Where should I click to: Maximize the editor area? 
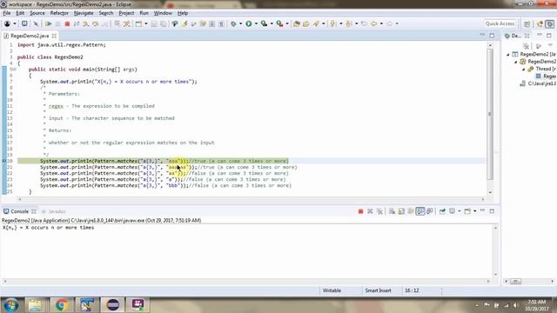492,36
